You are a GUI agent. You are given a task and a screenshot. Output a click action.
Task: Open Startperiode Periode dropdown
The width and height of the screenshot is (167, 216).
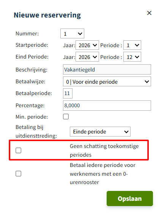(132, 45)
